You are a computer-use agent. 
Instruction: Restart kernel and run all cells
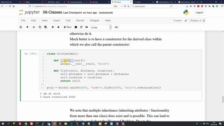pos(87,27)
